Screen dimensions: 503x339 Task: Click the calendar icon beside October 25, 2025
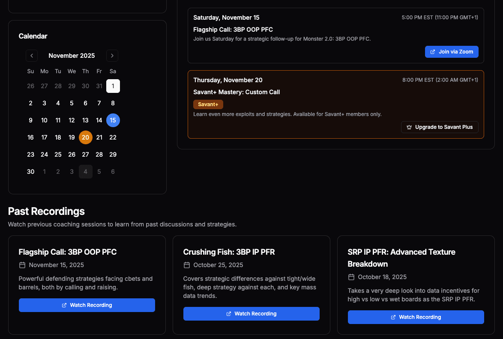click(186, 265)
